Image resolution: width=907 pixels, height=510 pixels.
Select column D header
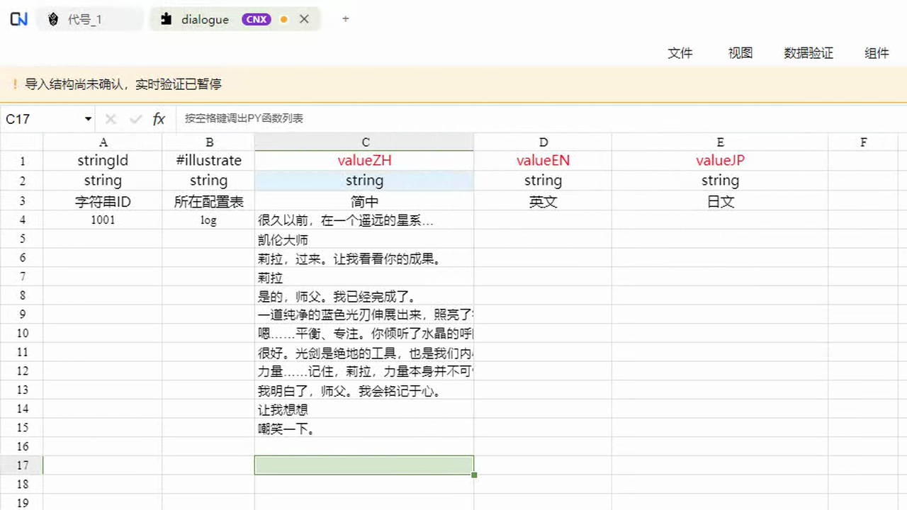543,142
